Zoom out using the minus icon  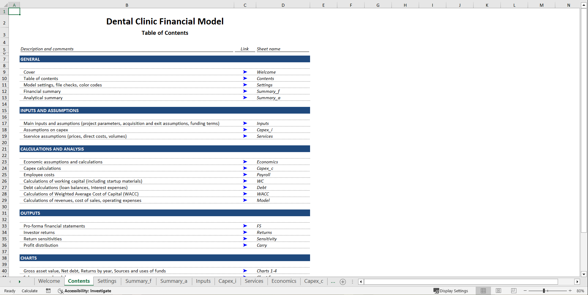click(x=525, y=291)
